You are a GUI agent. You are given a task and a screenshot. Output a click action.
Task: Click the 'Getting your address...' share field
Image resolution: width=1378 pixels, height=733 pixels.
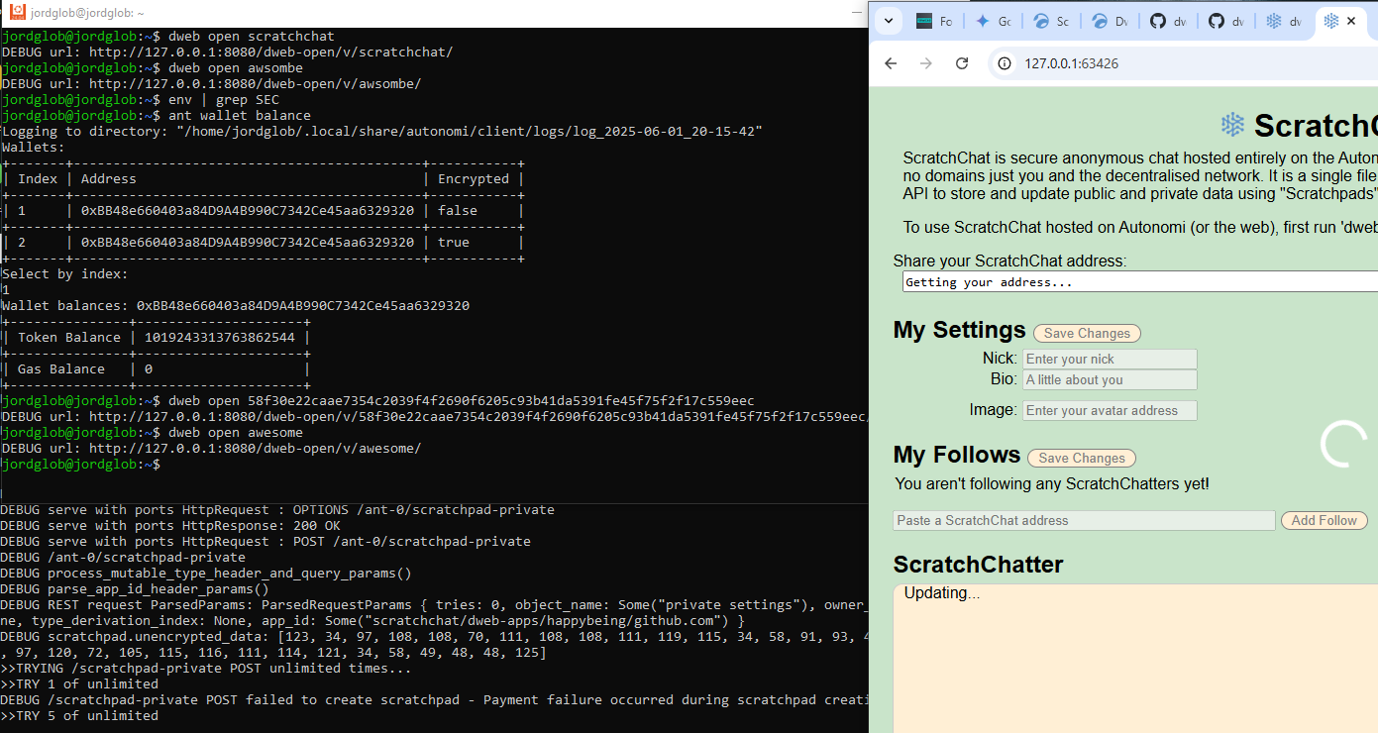coord(1139,282)
